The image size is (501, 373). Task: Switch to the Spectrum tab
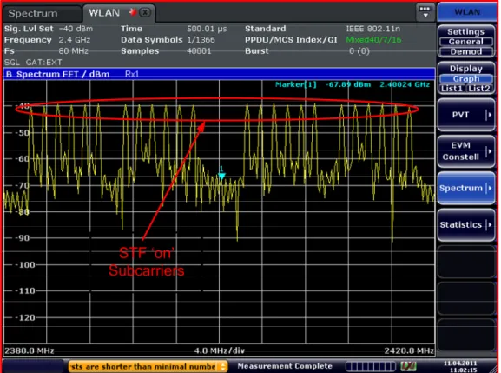pyautogui.click(x=42, y=13)
